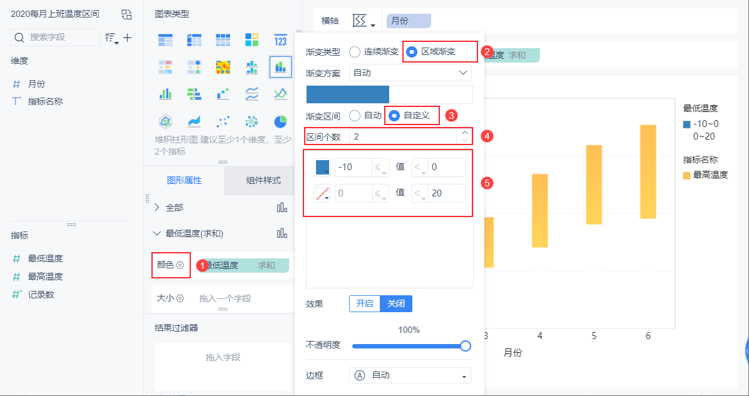Screen dimensions: 749x396
Task: Click the 最高温度 field under 指标
Action: pyautogui.click(x=46, y=277)
